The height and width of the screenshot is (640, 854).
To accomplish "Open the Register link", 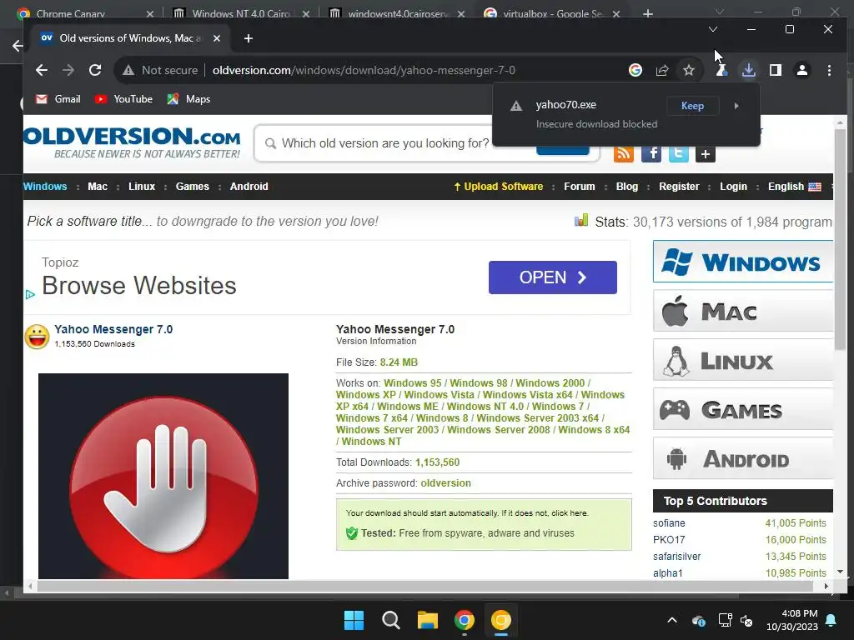I will (679, 186).
